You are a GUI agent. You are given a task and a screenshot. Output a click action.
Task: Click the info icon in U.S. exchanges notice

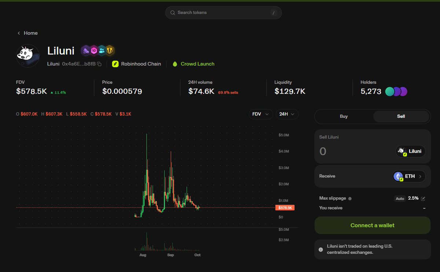[x=320, y=250]
